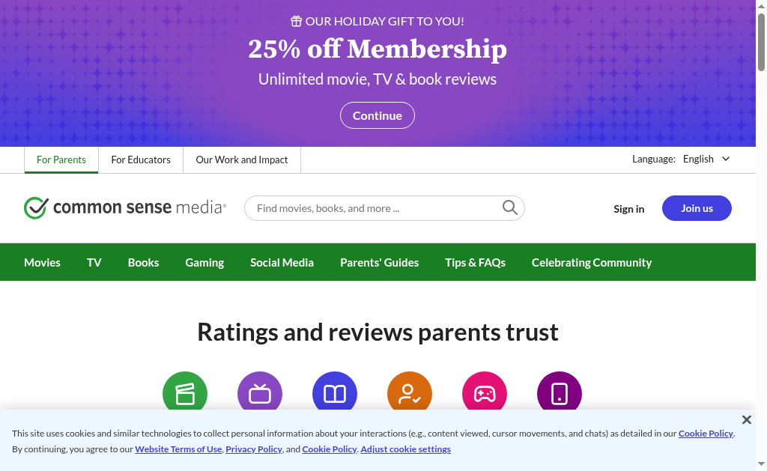
Task: Click the Continue promo button
Action: (x=378, y=115)
